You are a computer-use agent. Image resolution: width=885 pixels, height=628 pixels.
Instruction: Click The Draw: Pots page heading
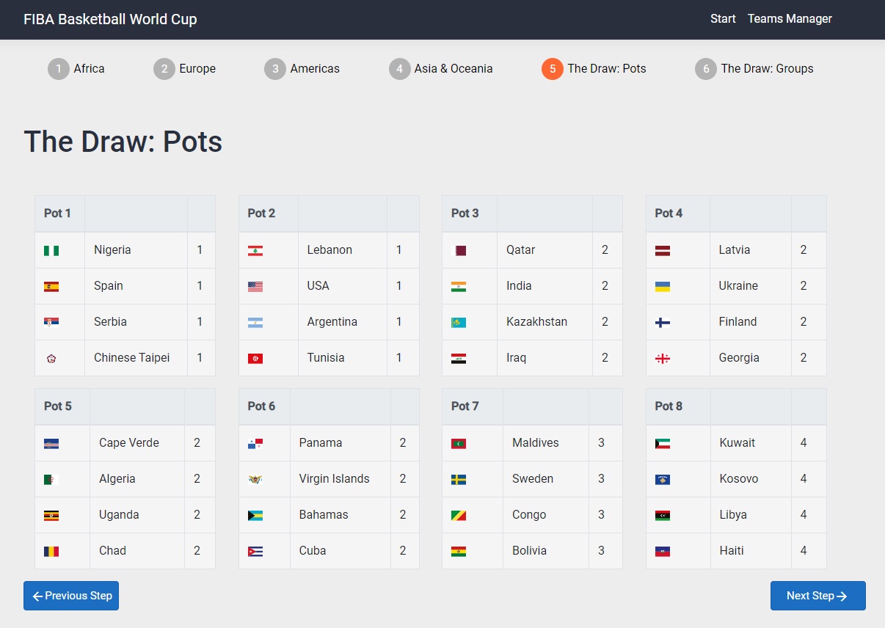pos(123,142)
